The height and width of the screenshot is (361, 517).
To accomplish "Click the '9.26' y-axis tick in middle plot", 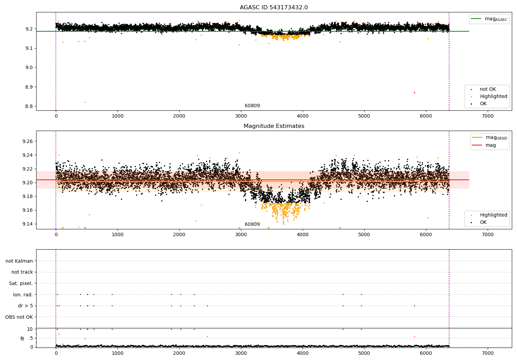I will (28, 141).
